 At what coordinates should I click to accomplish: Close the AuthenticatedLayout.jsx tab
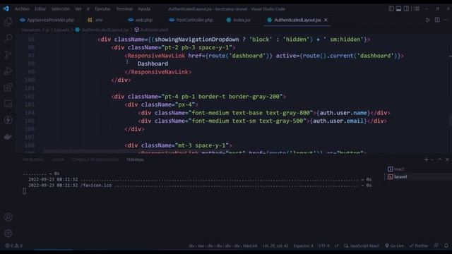pos(326,20)
